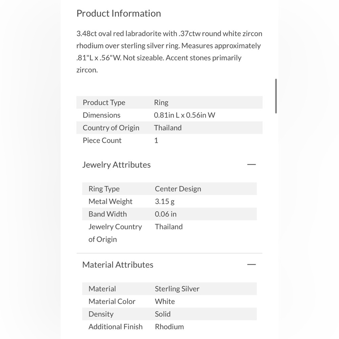Click the Jewelry Attributes heading
339x339 pixels.
point(116,165)
